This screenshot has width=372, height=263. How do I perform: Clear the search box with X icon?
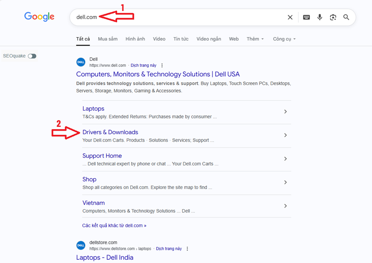tap(290, 17)
